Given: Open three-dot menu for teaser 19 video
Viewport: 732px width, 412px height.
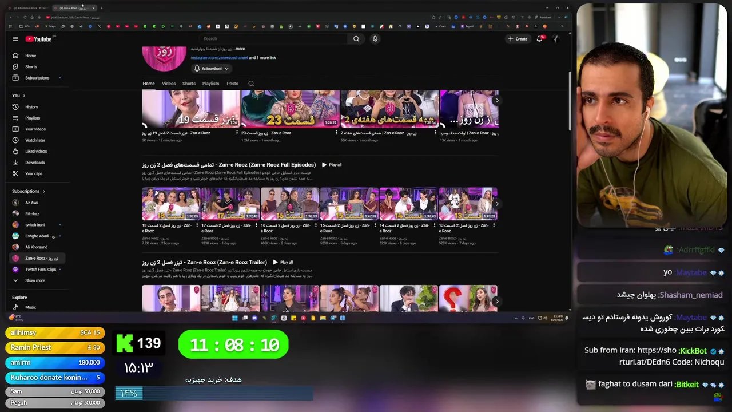Looking at the screenshot, I should point(237,133).
